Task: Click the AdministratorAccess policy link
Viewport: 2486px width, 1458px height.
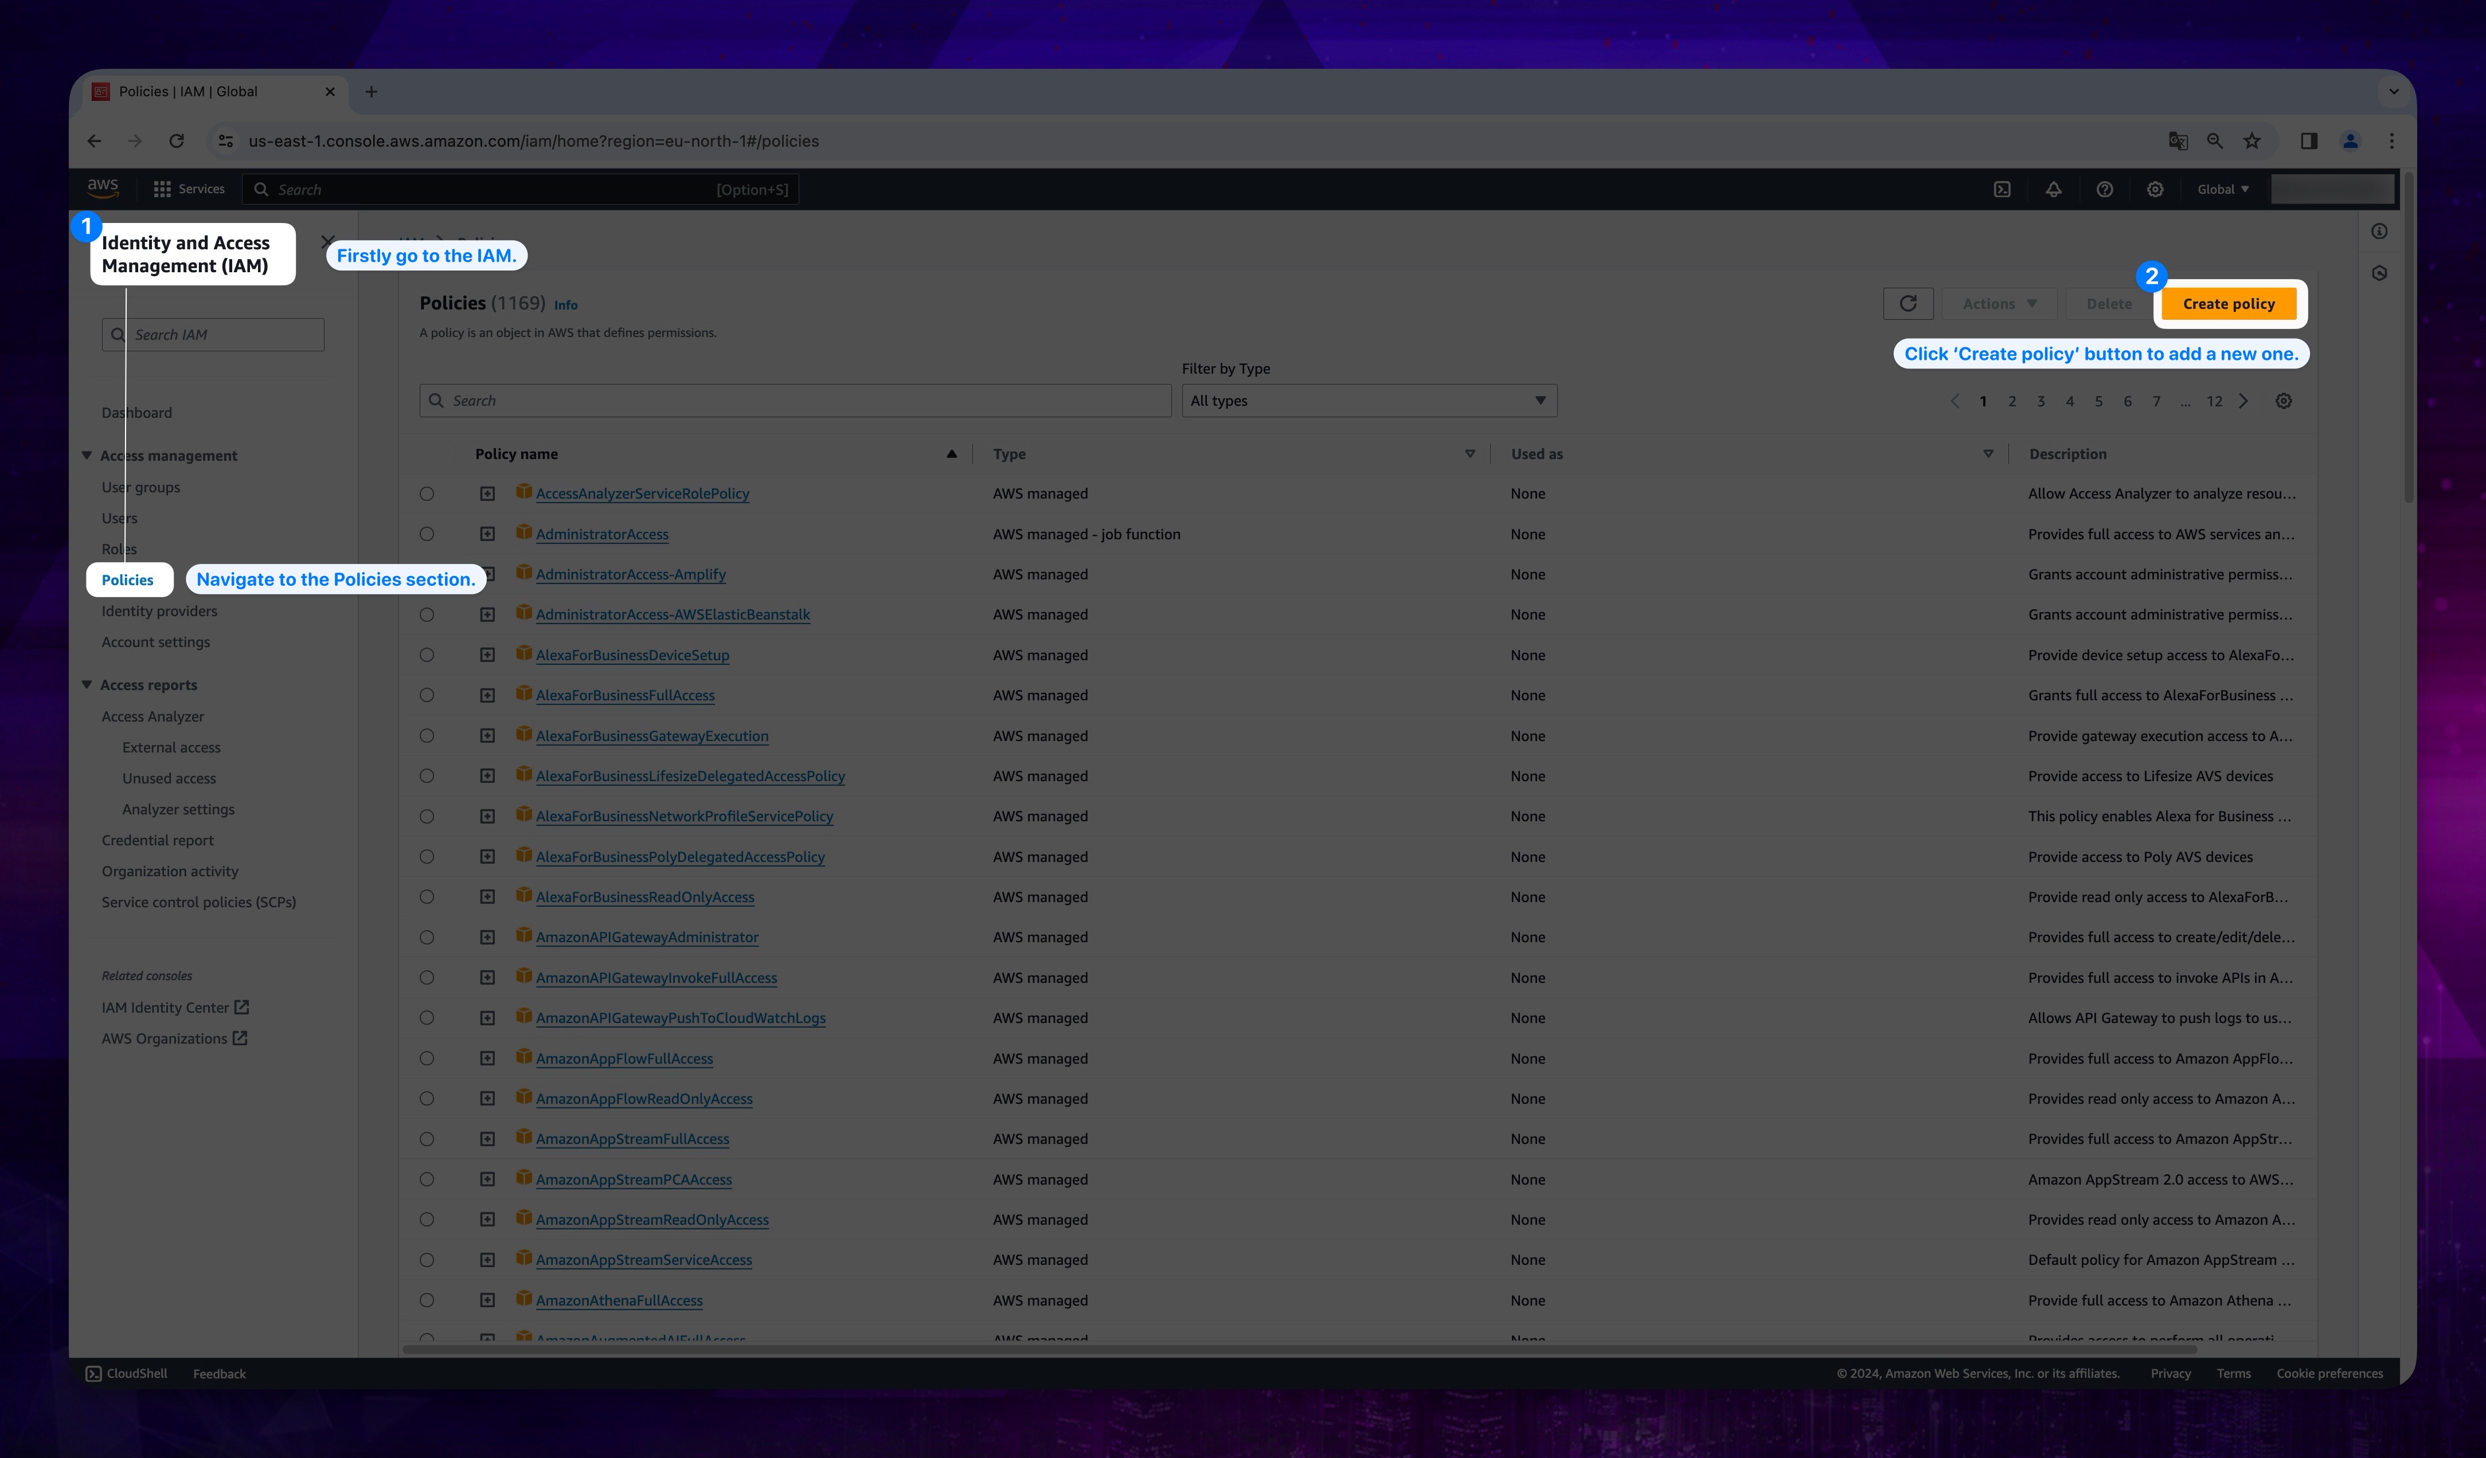Action: click(603, 533)
